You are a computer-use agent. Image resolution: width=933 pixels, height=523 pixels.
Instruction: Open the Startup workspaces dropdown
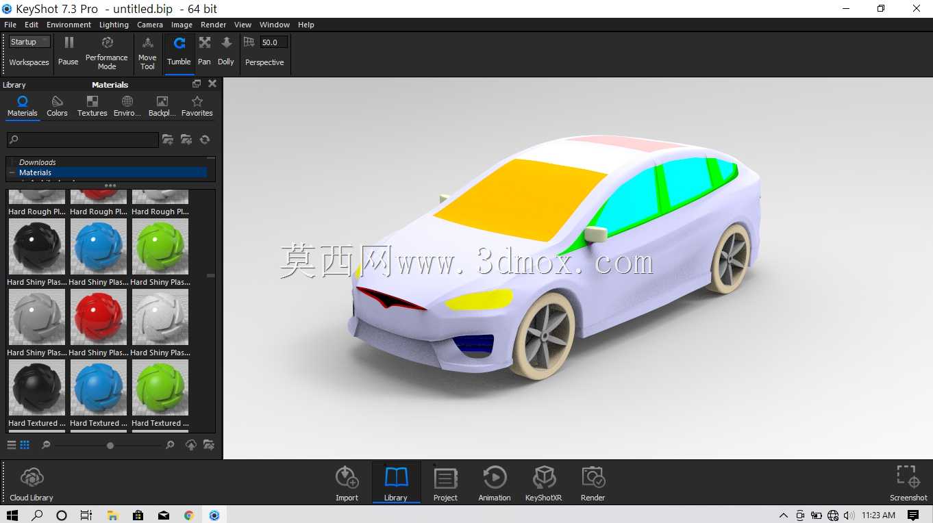pyautogui.click(x=29, y=42)
